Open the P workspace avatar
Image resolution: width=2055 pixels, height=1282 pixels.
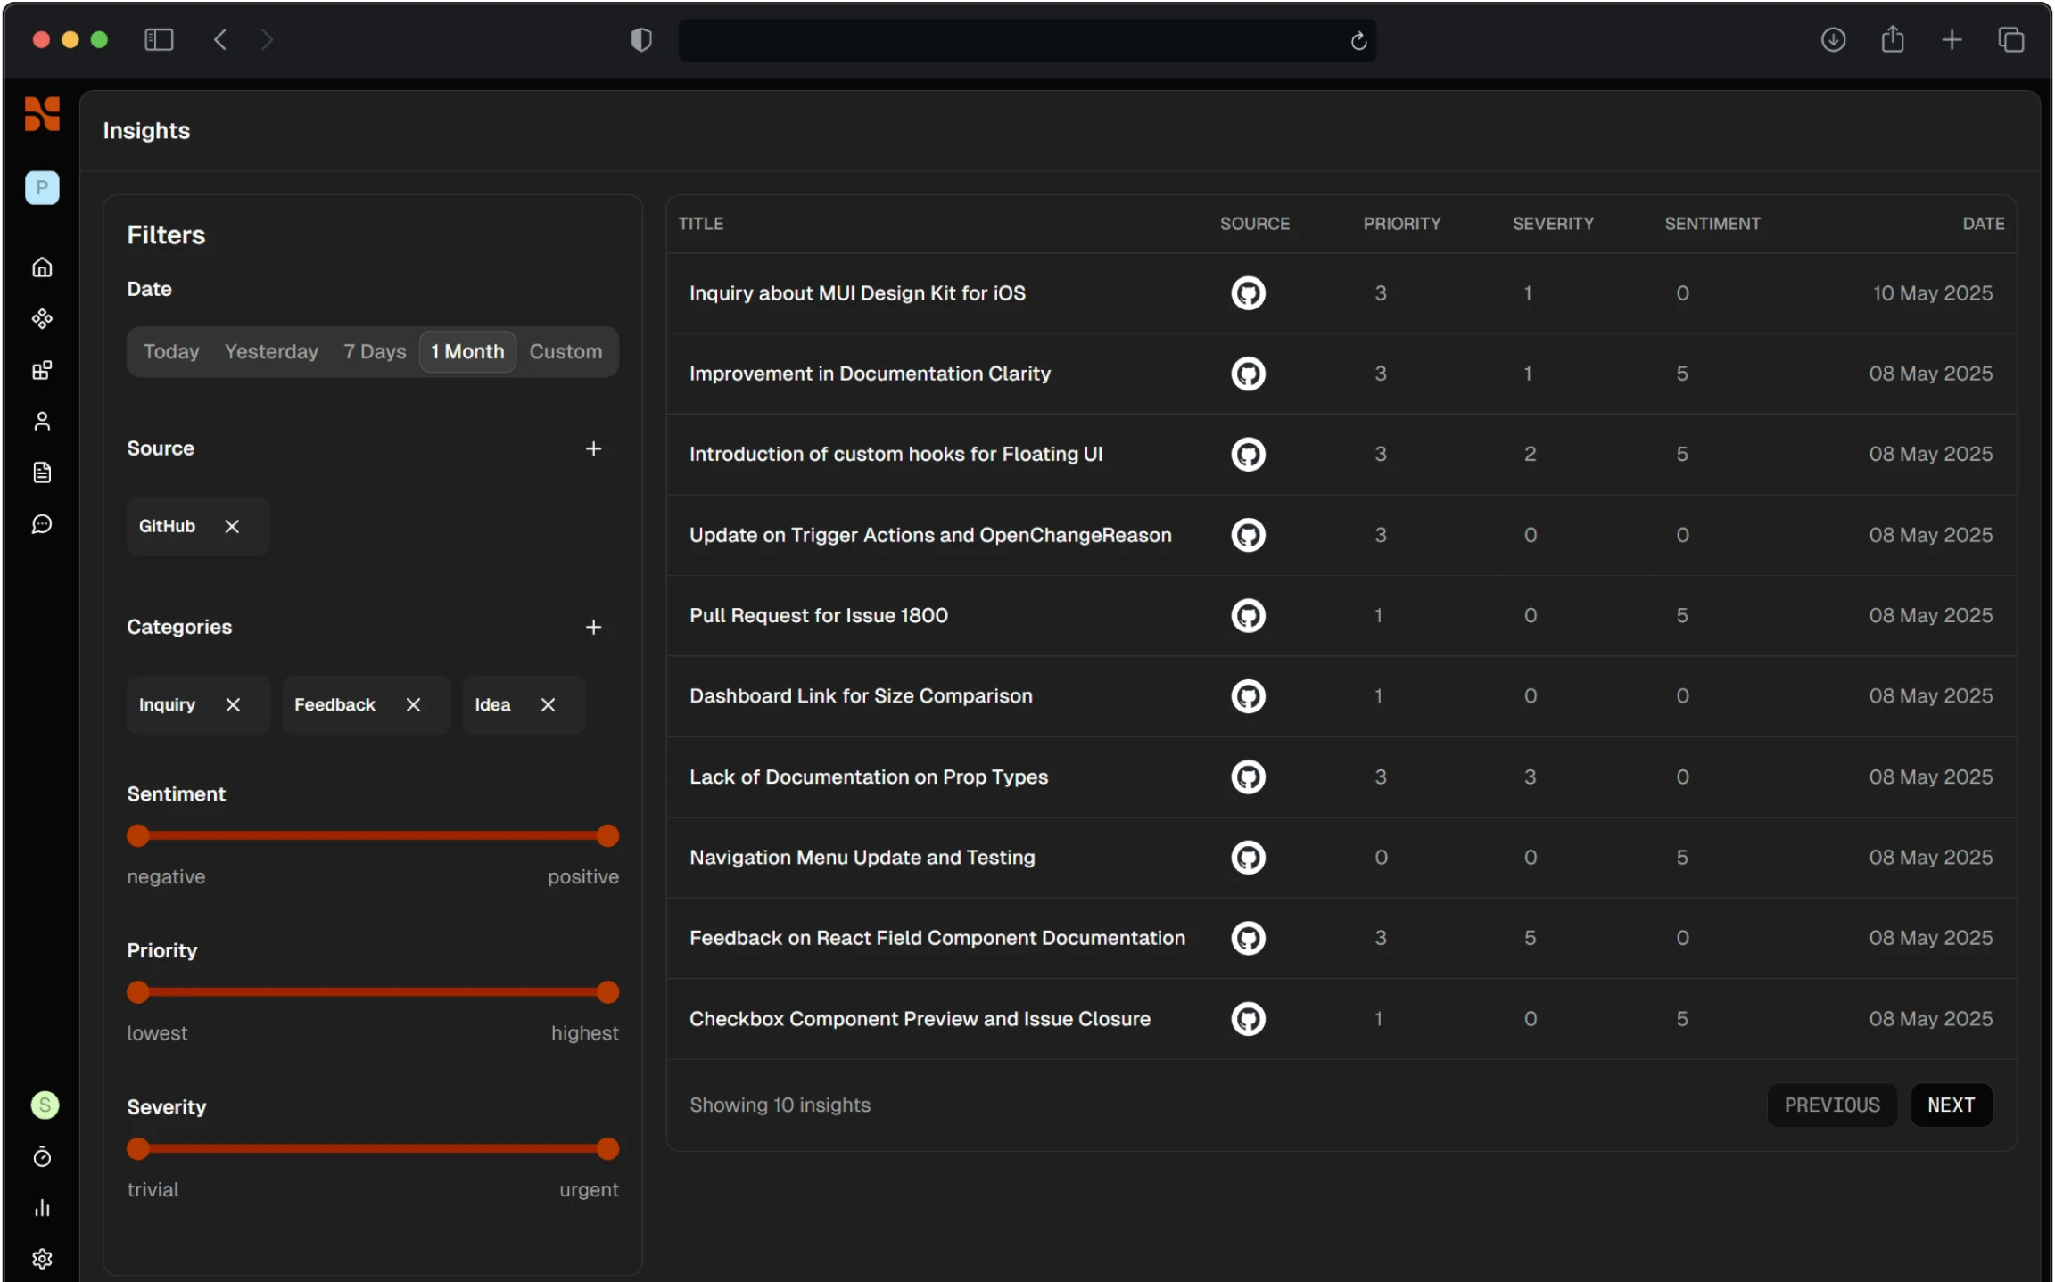click(x=42, y=187)
